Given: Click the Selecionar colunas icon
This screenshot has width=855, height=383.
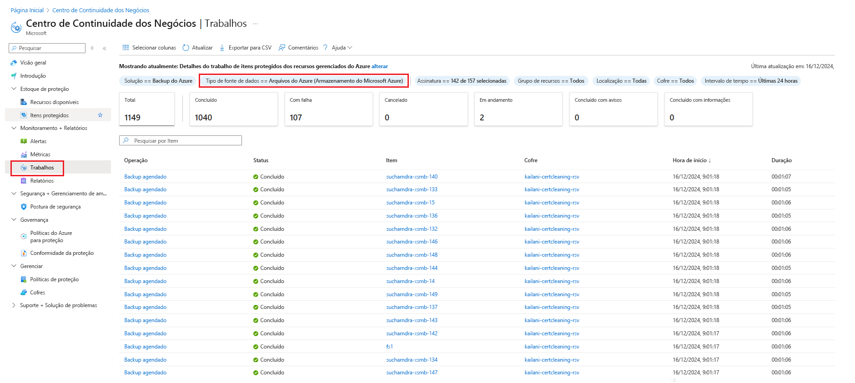Looking at the screenshot, I should coord(126,48).
